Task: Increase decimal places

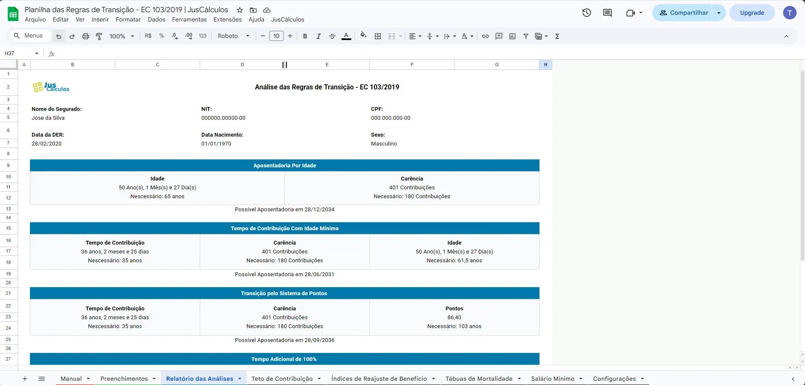Action: point(189,36)
